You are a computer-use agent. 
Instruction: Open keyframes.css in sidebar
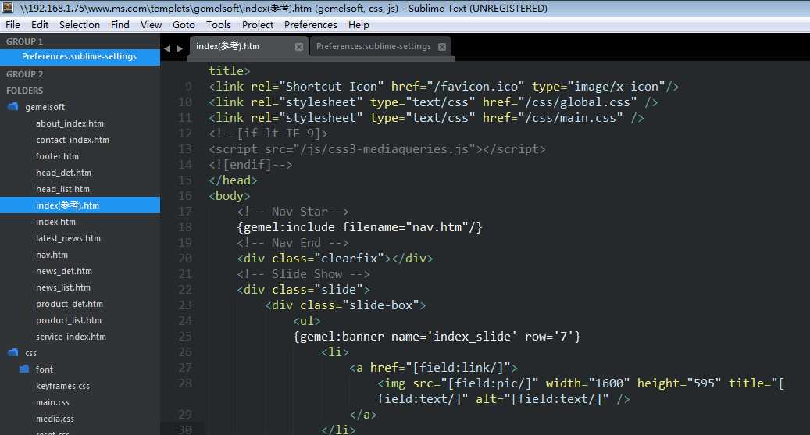click(x=62, y=386)
